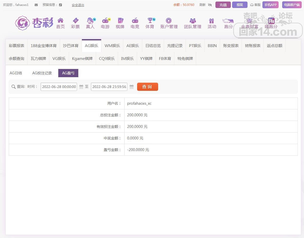The height and width of the screenshot is (238, 304).
Task: Click the start time input field
Action: (x=59, y=87)
